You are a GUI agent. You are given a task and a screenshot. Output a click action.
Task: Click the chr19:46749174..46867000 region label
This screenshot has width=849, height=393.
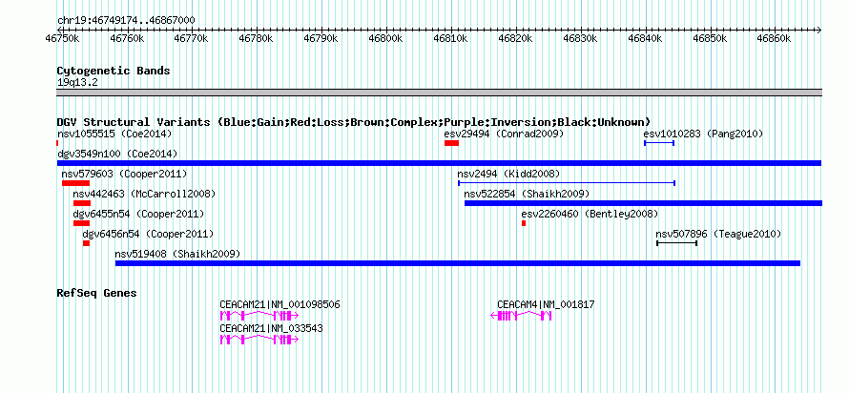click(x=126, y=20)
